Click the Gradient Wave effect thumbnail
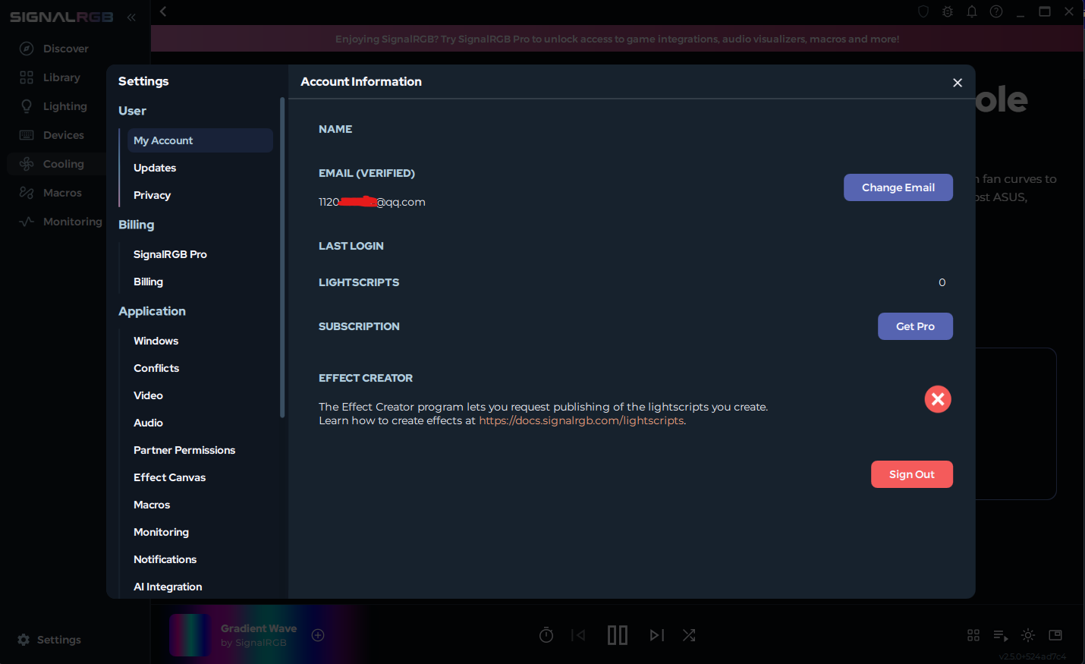The width and height of the screenshot is (1085, 664). click(x=189, y=635)
